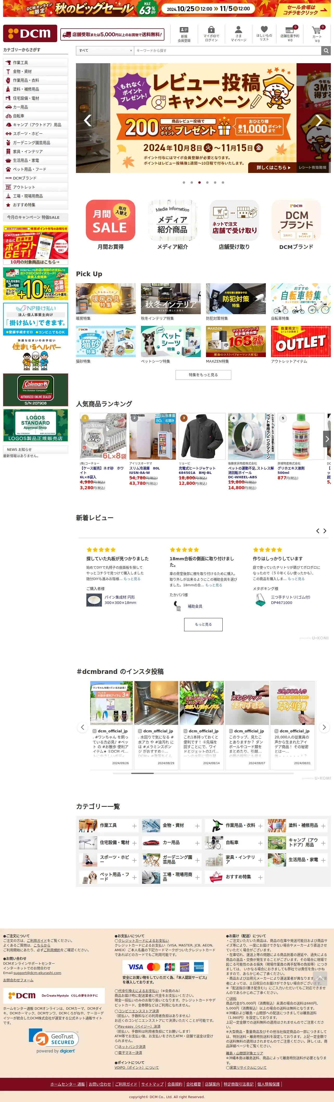Click the search magnifier button
This screenshot has width=334, height=1102.
(x=326, y=50)
